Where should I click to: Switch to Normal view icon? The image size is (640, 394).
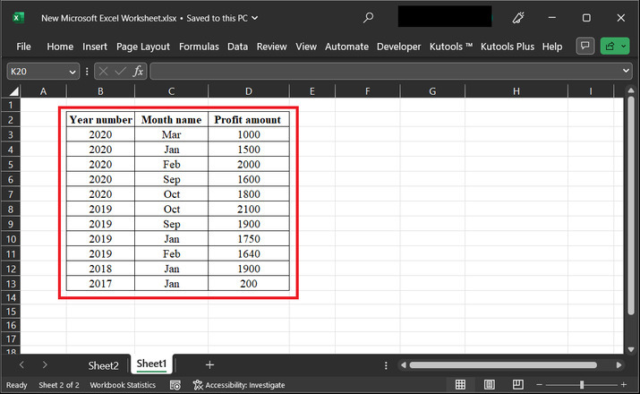tap(460, 385)
